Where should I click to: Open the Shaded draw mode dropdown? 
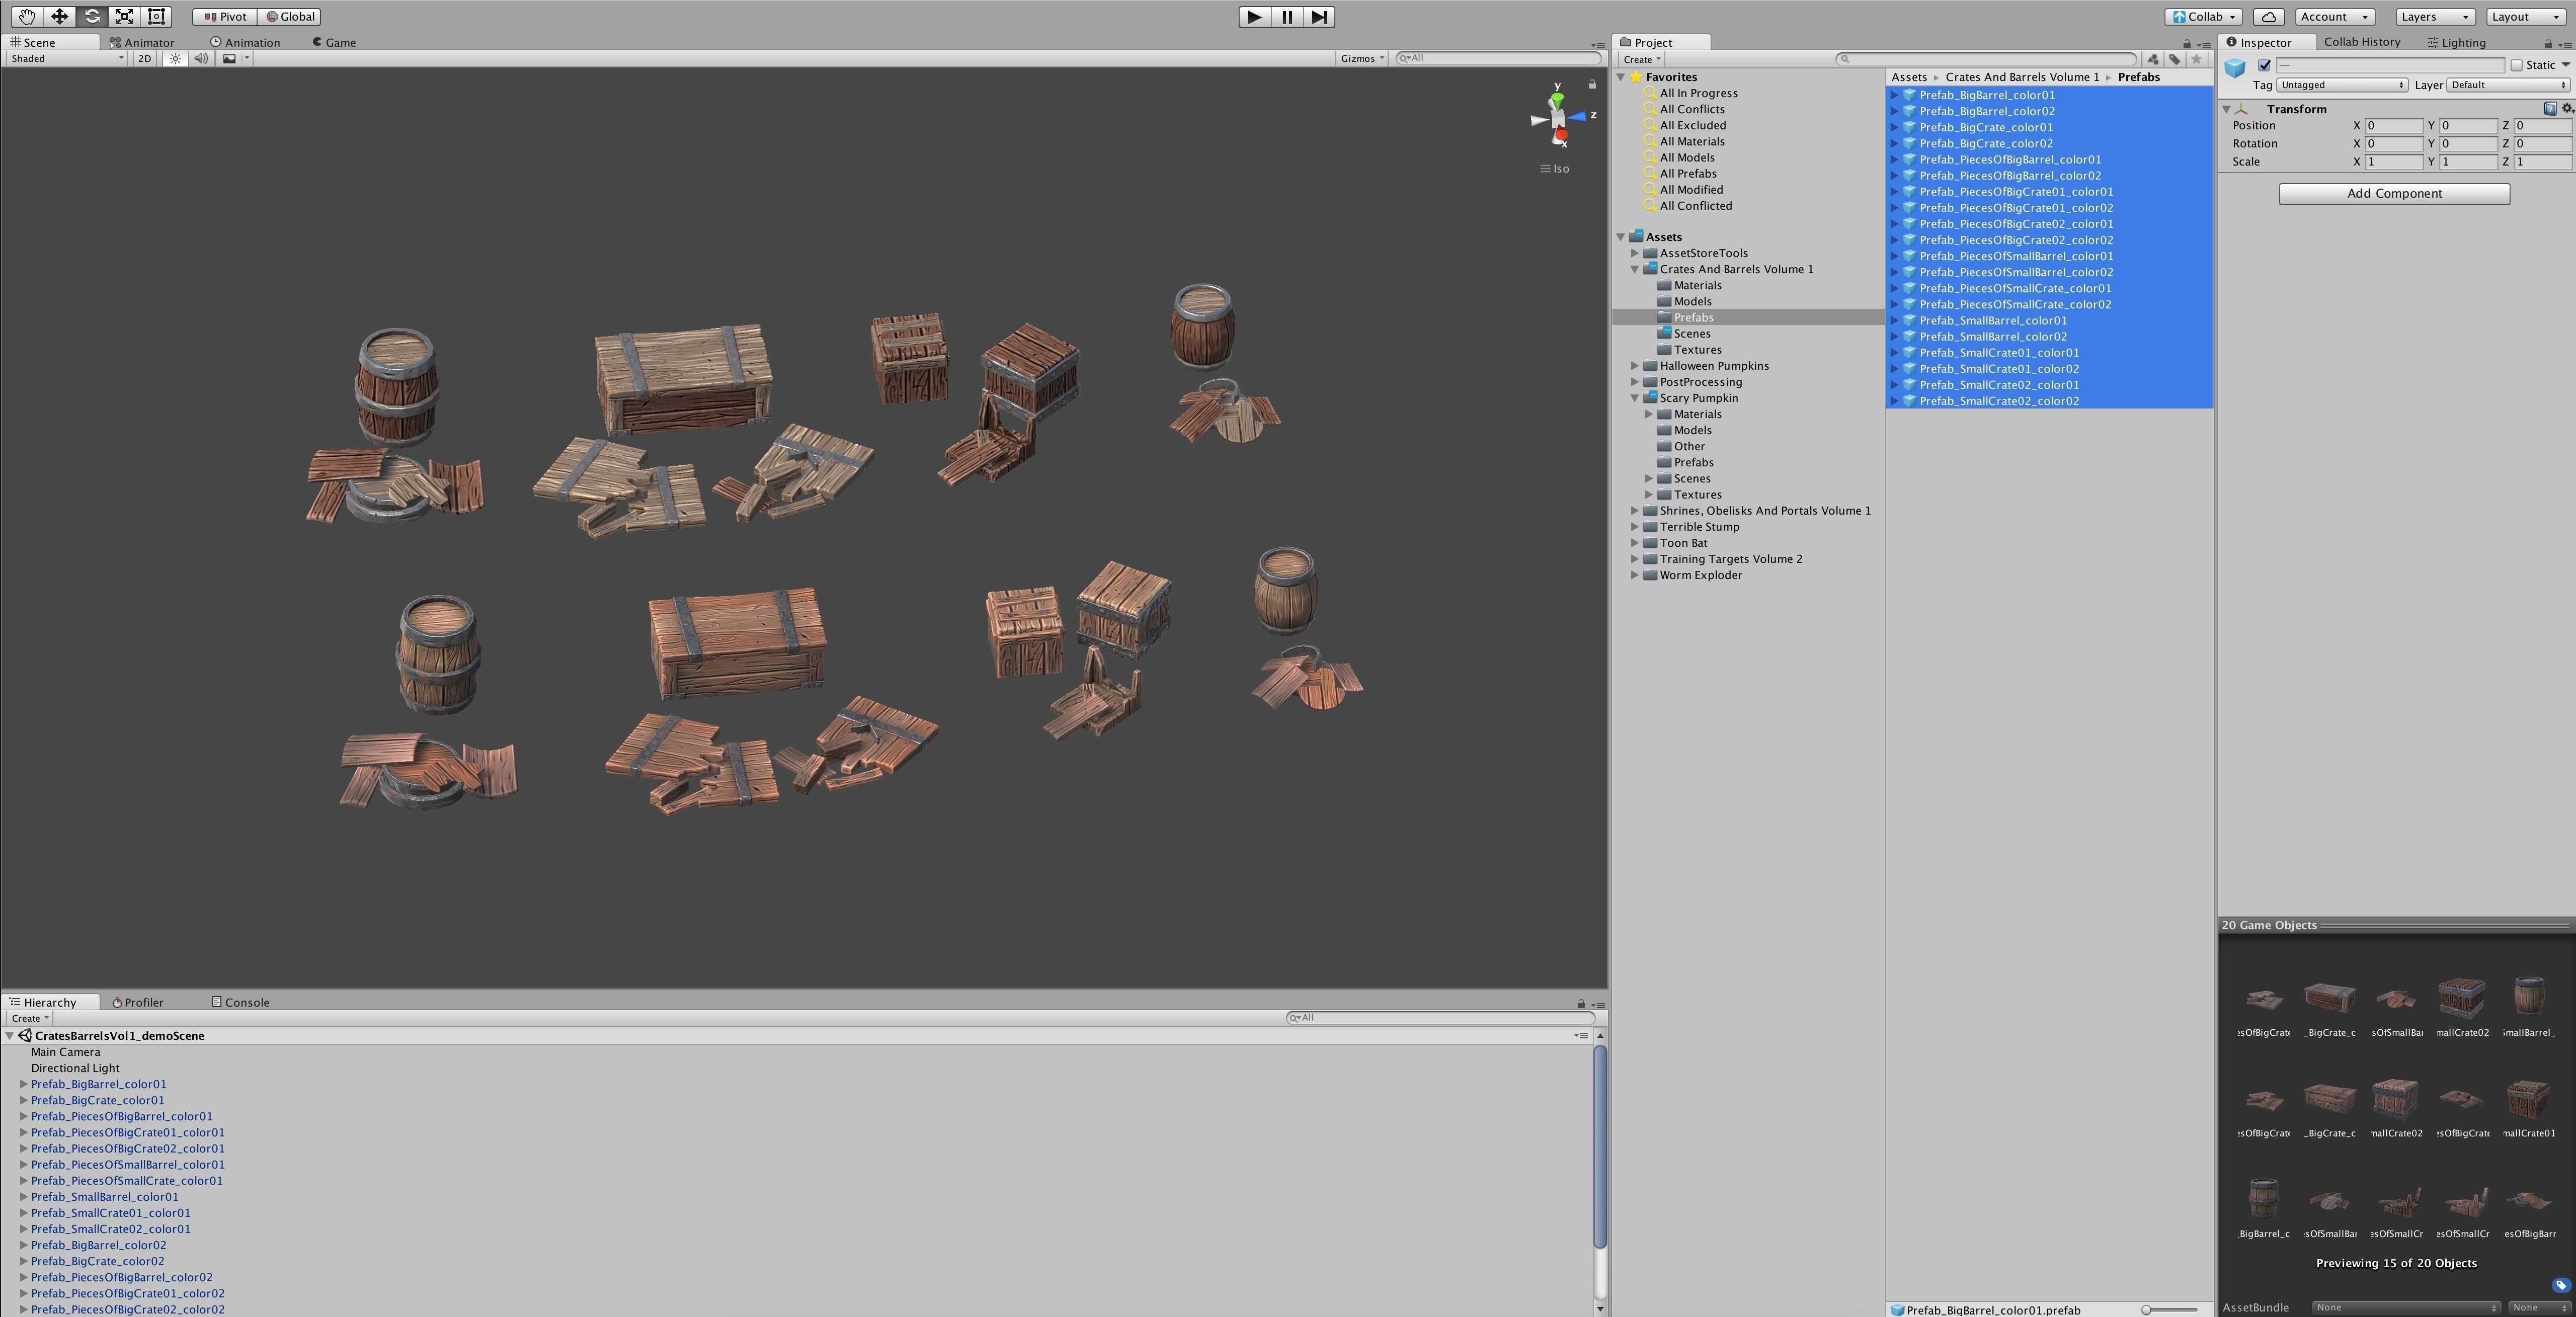point(66,58)
